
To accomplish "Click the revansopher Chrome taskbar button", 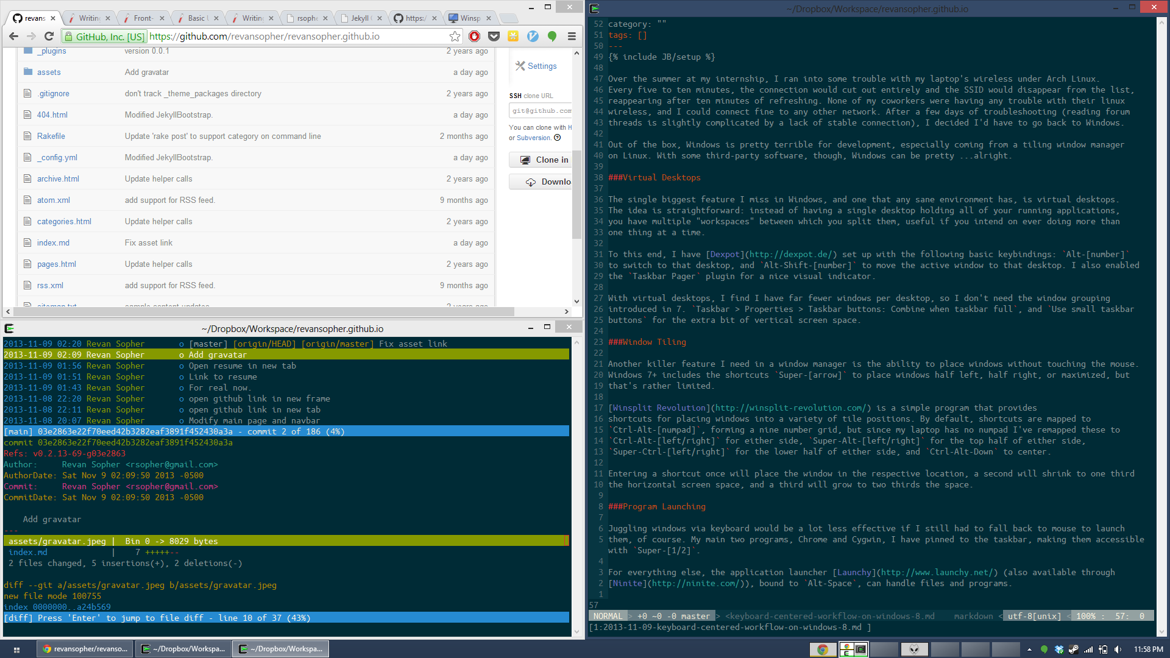I will (85, 649).
